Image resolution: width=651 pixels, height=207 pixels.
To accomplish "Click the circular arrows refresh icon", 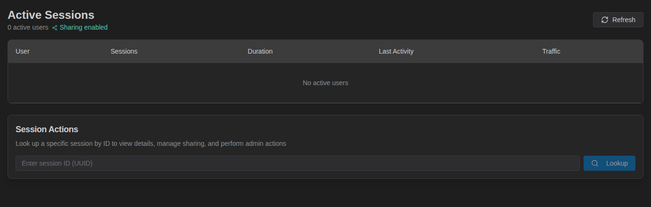I will [605, 20].
